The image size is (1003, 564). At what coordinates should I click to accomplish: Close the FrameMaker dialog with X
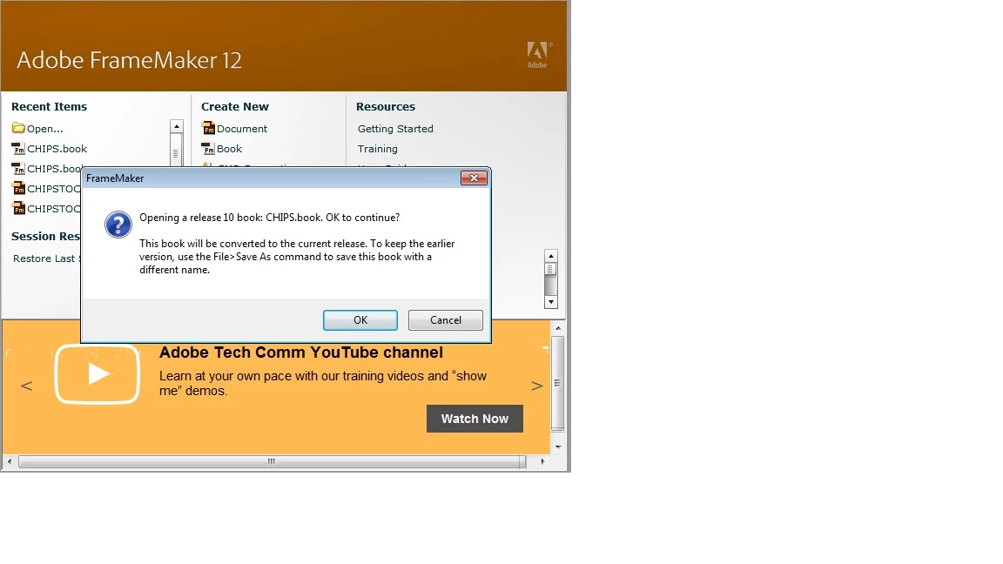click(x=474, y=178)
